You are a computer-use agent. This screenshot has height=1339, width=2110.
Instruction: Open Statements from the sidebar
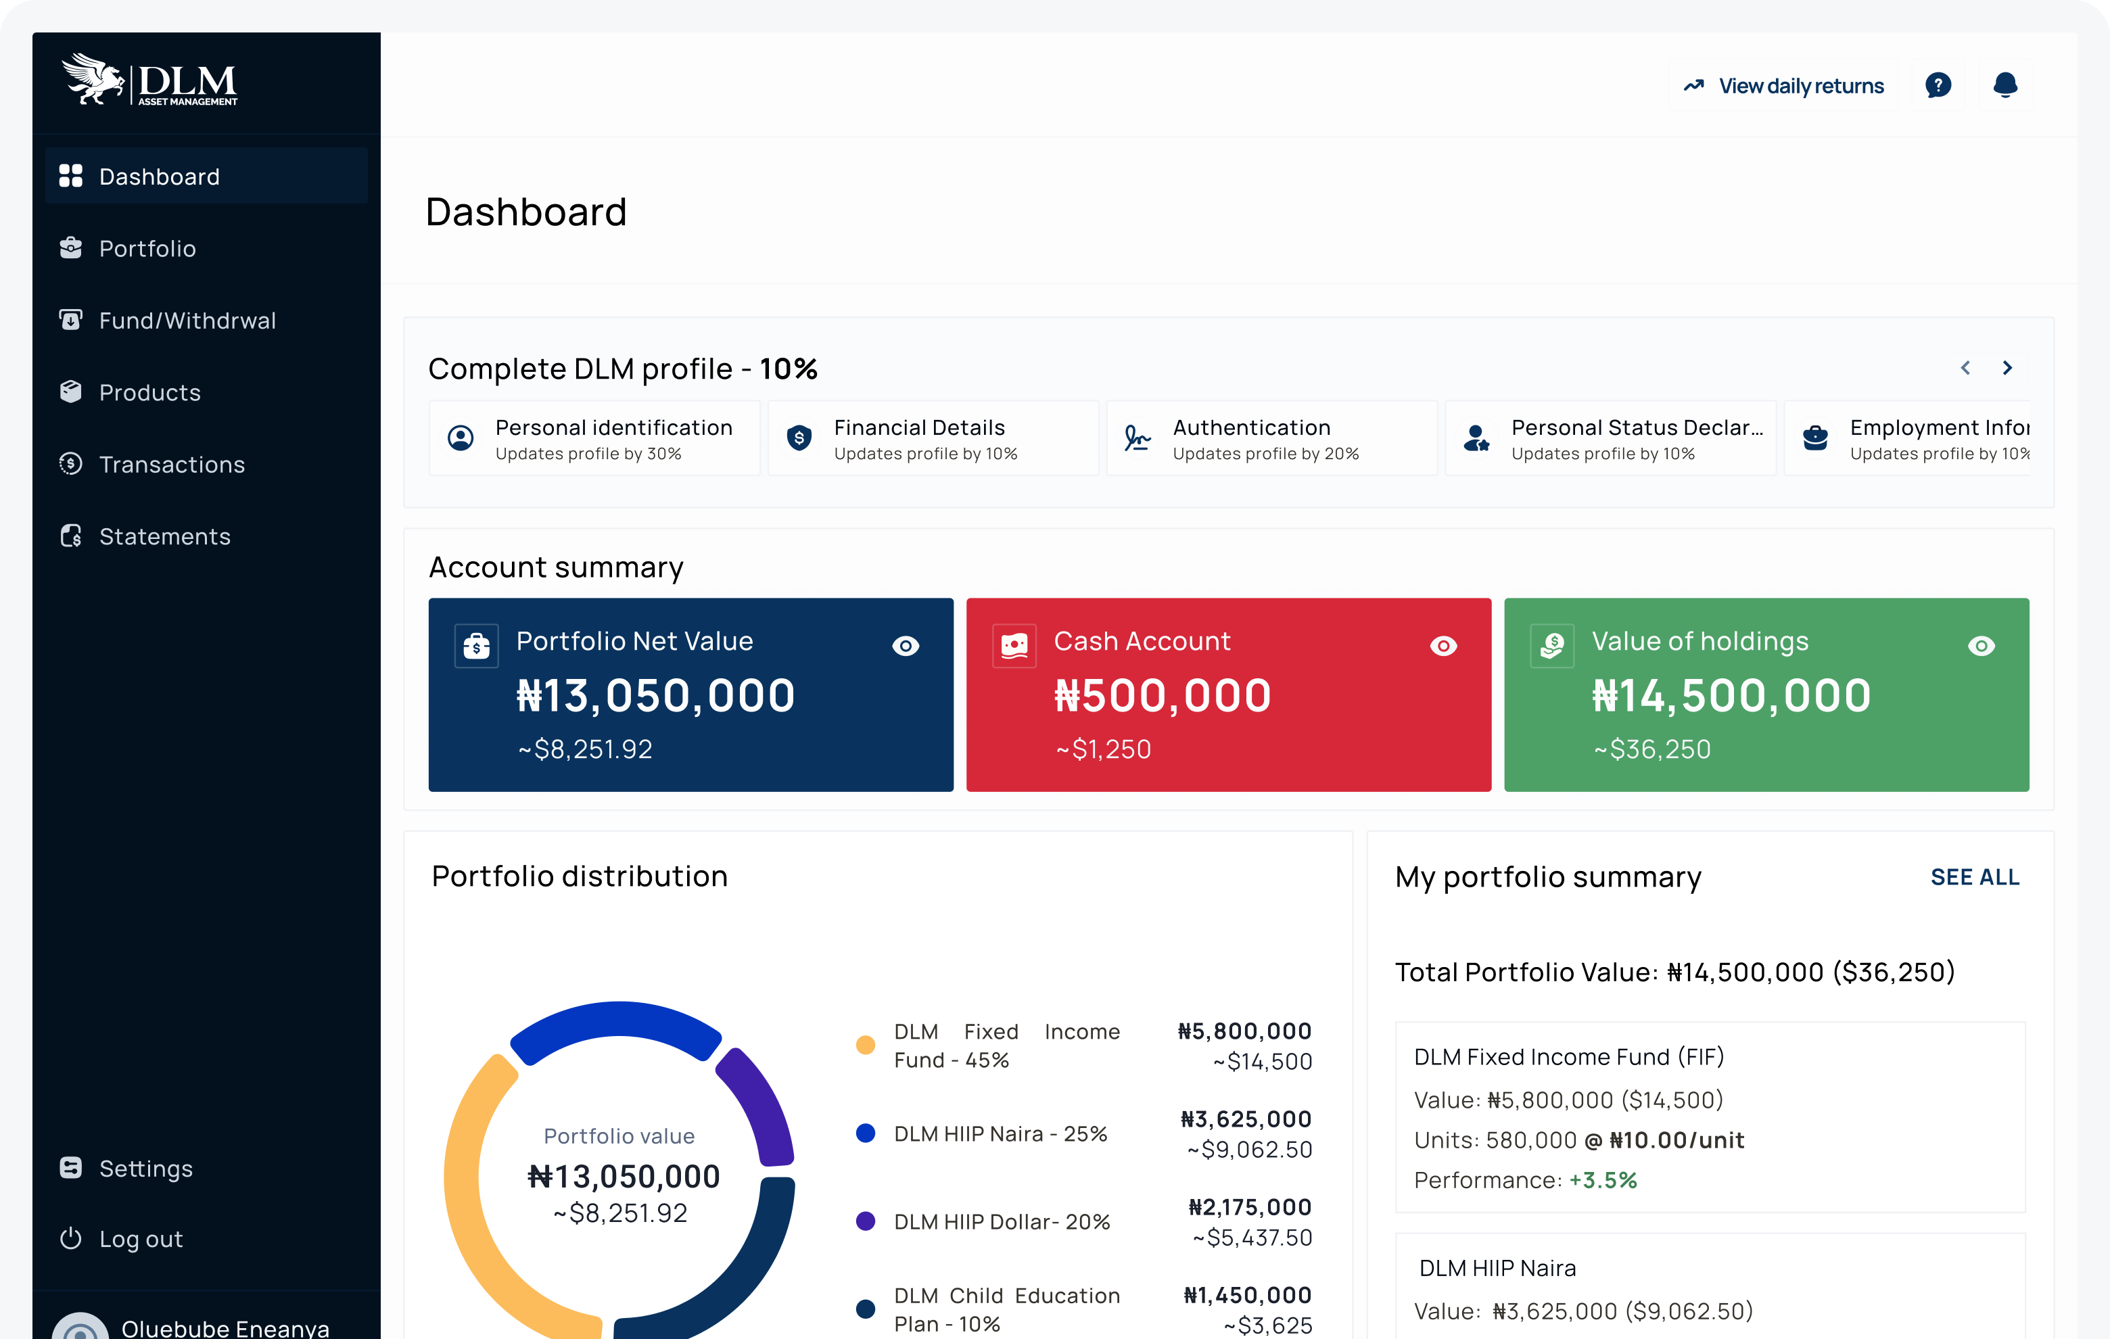tap(165, 536)
